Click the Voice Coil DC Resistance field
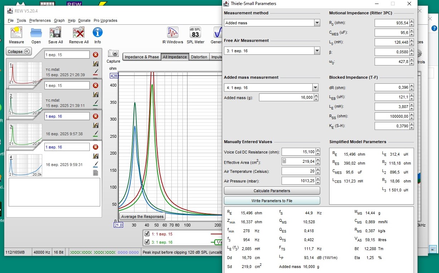439x273 pixels. (x=298, y=152)
